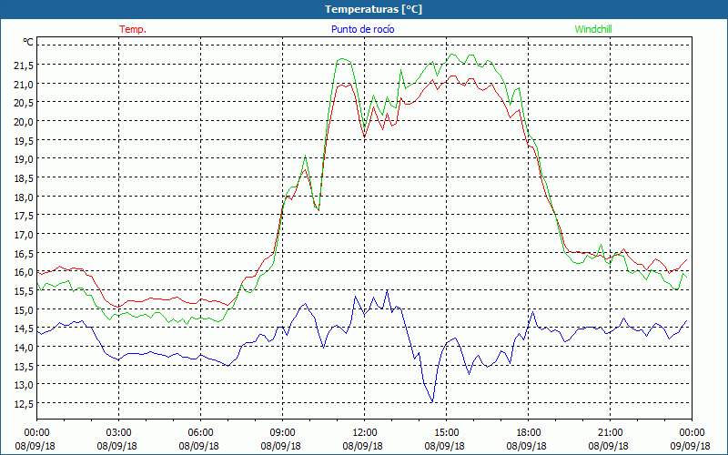This screenshot has width=728, height=455.
Task: Click the 13,0 y-axis value
Action: pos(24,385)
